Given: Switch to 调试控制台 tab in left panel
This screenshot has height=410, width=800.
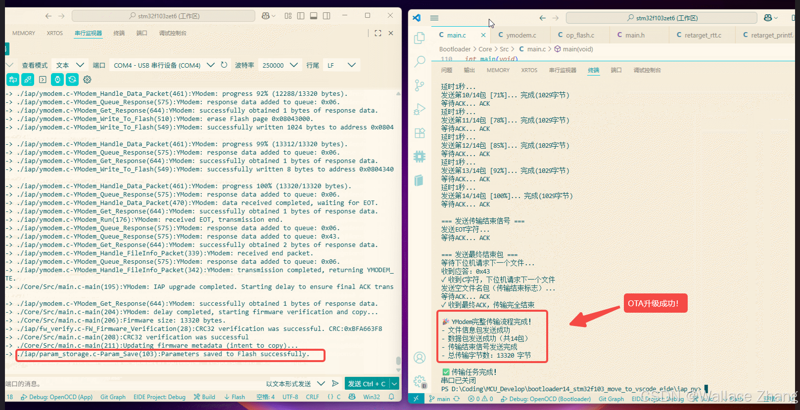Looking at the screenshot, I should [173, 33].
